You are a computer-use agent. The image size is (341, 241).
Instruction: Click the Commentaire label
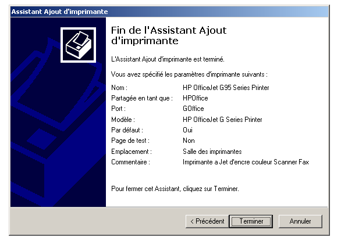coord(130,162)
